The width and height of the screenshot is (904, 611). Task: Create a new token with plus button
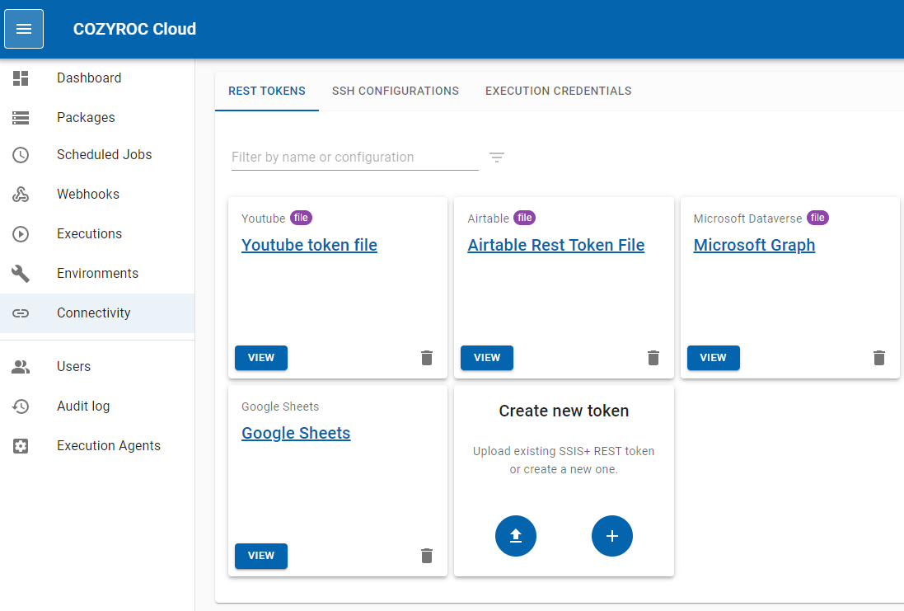click(x=611, y=536)
